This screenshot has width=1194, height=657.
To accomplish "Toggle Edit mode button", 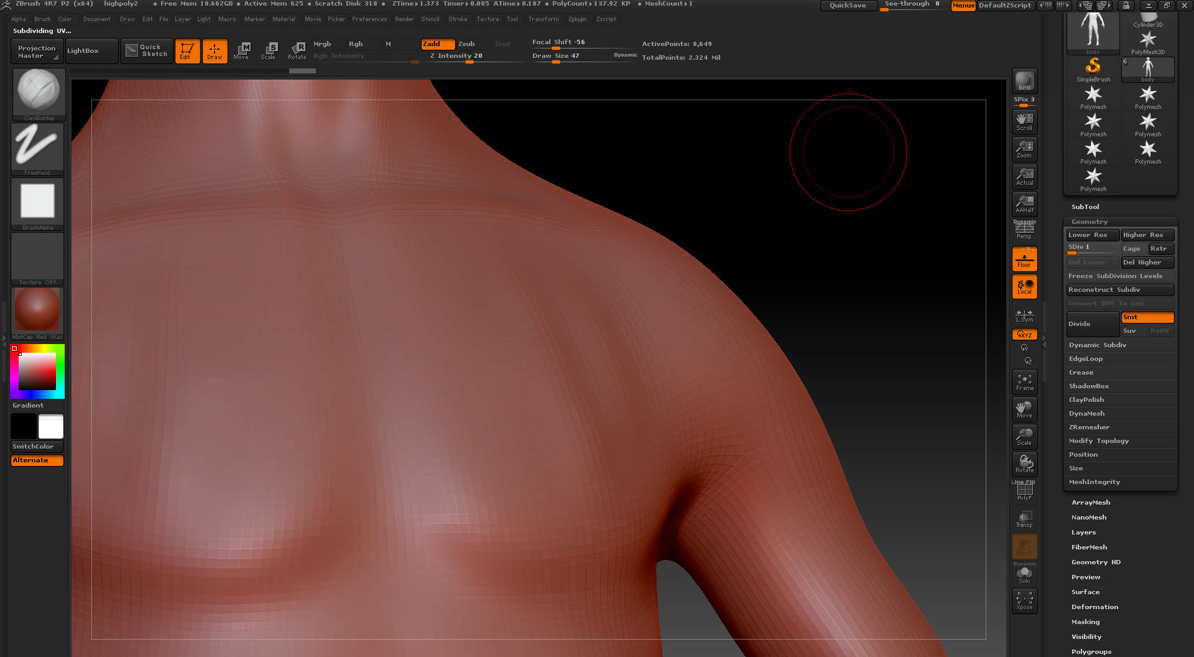I will pyautogui.click(x=187, y=50).
